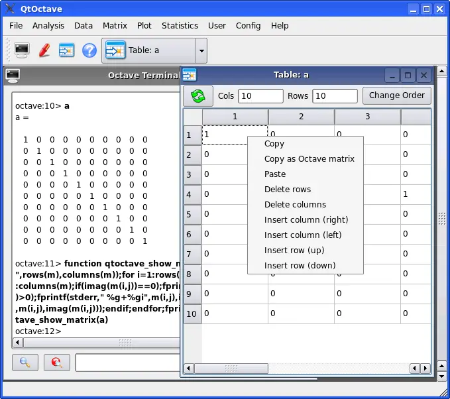Choose Copy as Octave matrix
The height and width of the screenshot is (399, 450).
pos(306,159)
